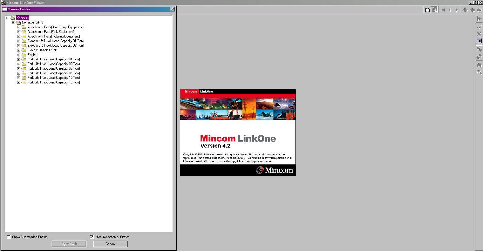Click the browse books toolbar icon
Screen dimensions: 483x251
tap(434, 10)
